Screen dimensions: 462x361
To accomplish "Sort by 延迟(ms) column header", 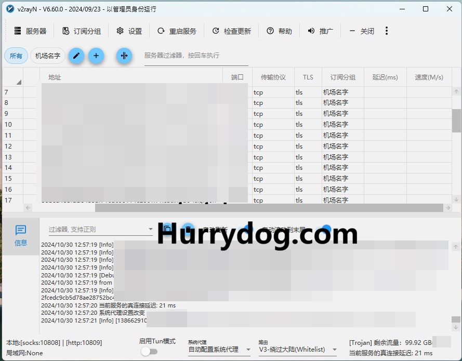I will pos(385,77).
